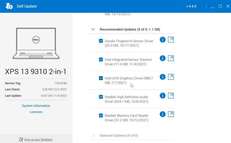Screen dimensions: 231x143
Task: Open info for Intel UHD Graphics Driver
Action: click(163, 77)
